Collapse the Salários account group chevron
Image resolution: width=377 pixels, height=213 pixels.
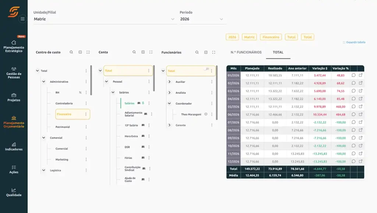[113, 92]
